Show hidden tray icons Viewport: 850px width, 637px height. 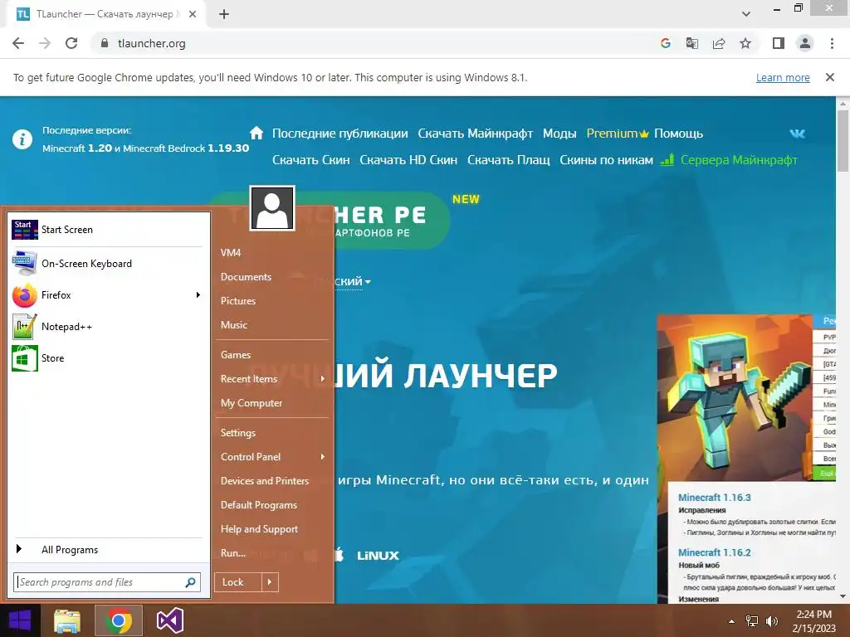pyautogui.click(x=732, y=621)
